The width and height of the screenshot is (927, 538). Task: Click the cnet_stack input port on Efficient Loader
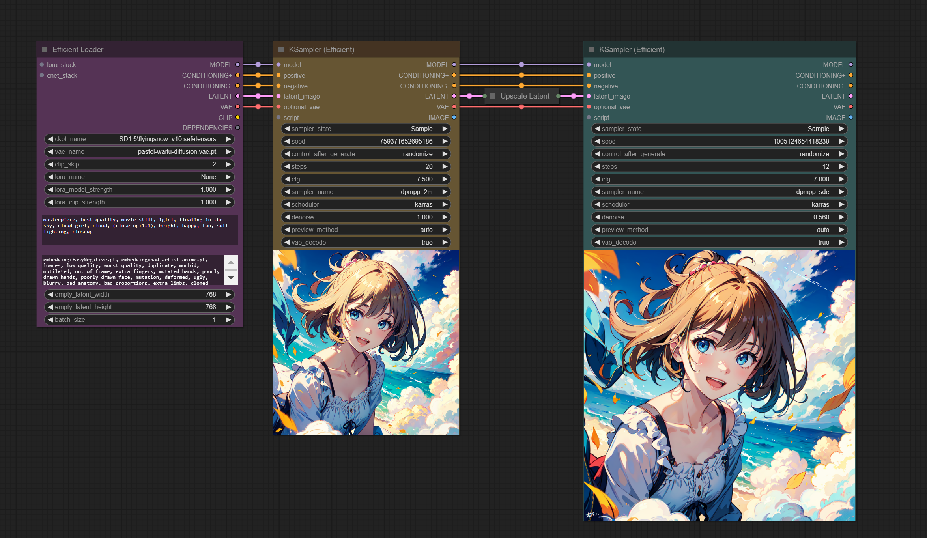point(42,75)
